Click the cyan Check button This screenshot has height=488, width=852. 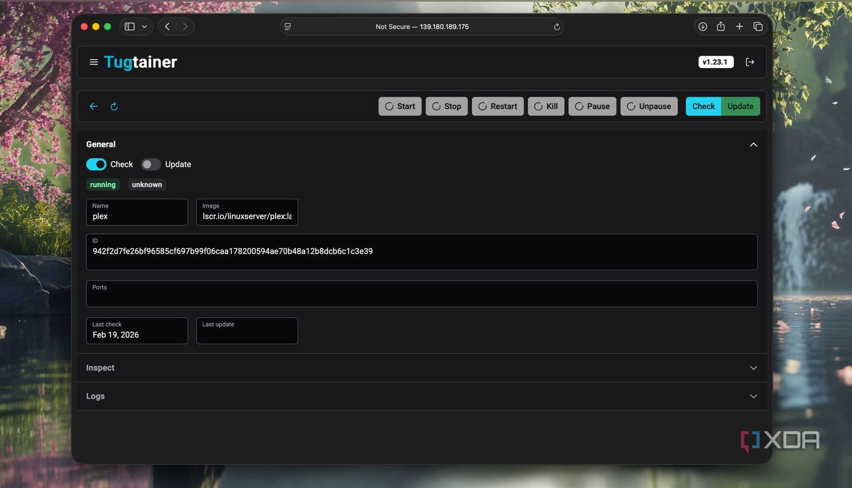[x=703, y=106]
